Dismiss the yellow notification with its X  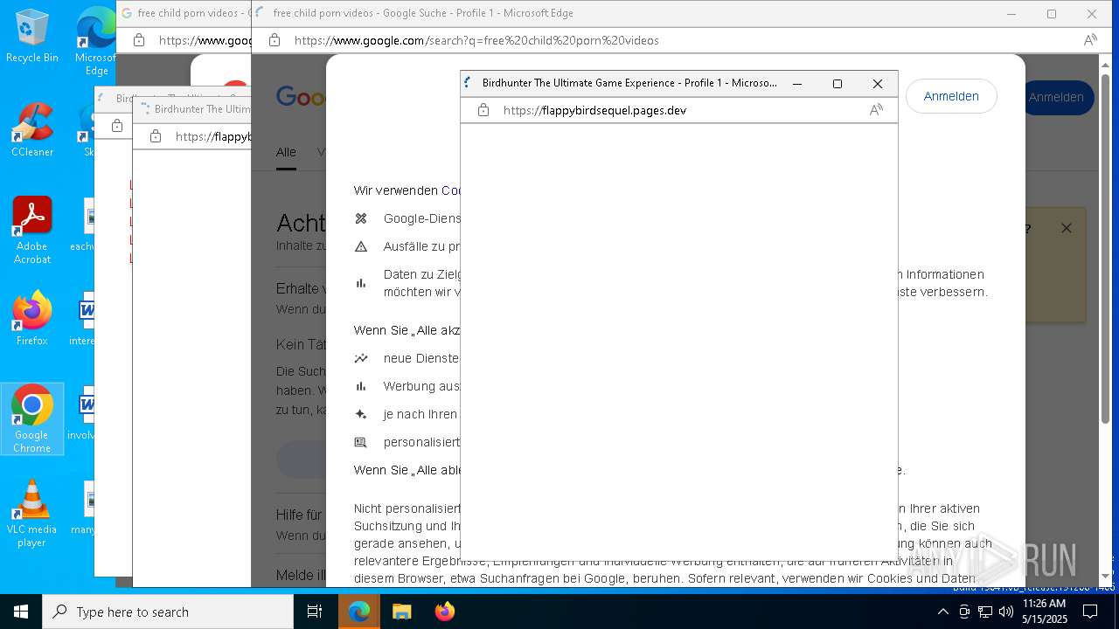[x=1066, y=228]
